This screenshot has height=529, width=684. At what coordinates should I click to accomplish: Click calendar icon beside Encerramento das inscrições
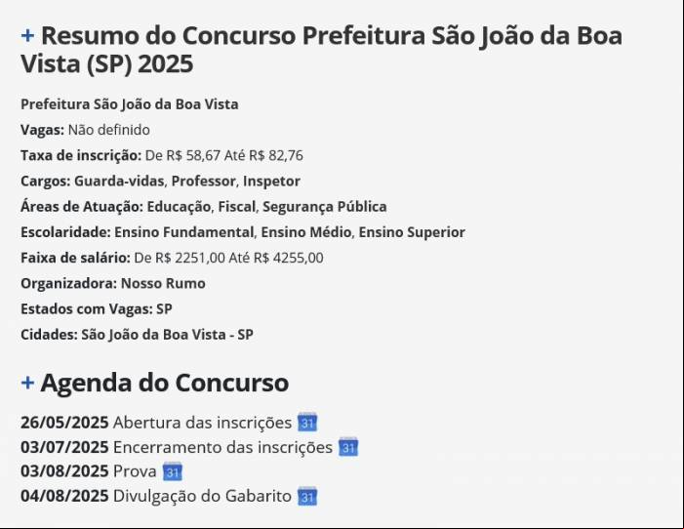(x=348, y=446)
